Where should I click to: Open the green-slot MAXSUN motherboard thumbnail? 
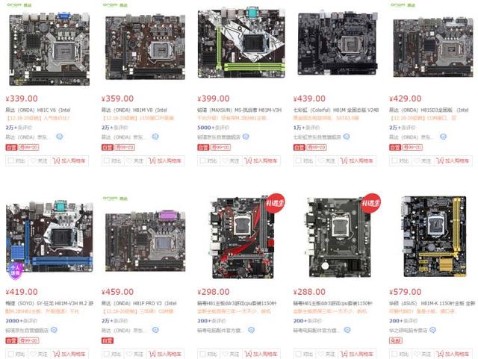[241, 43]
